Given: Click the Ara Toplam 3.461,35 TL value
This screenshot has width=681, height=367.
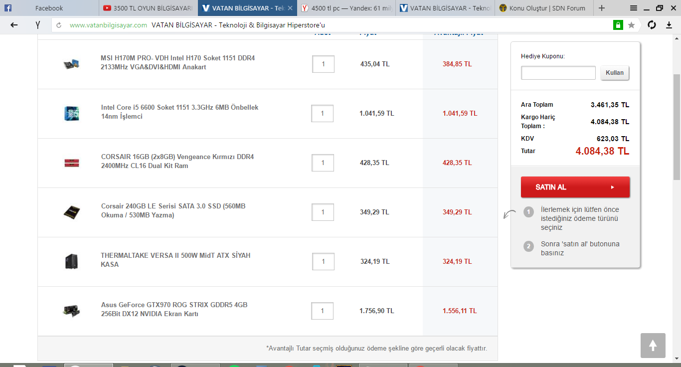Looking at the screenshot, I should tap(610, 105).
